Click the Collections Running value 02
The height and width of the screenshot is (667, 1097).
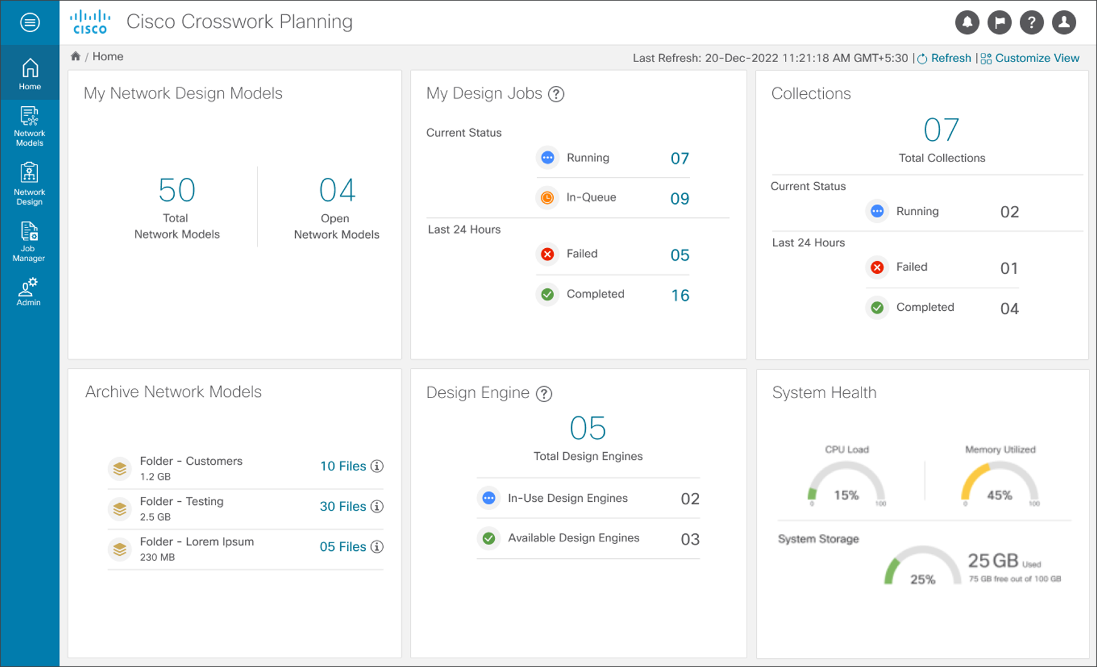point(1009,212)
